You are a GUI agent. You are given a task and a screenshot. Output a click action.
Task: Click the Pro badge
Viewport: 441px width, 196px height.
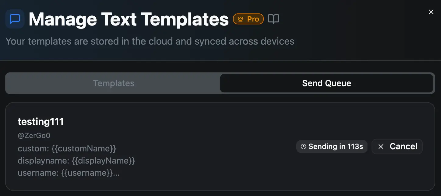click(x=248, y=19)
